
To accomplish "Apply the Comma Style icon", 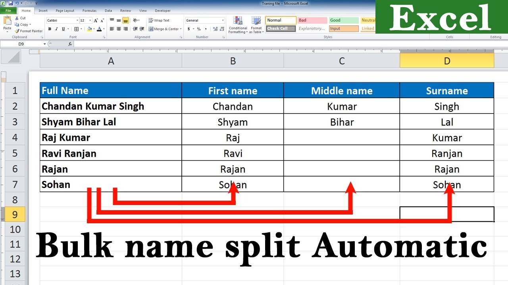I will (x=206, y=29).
